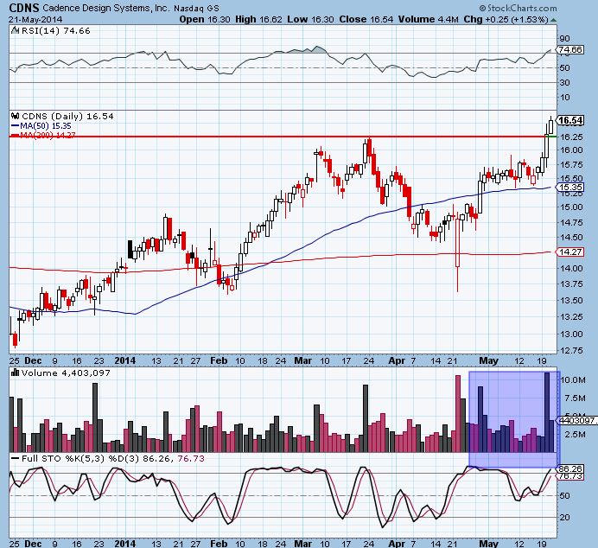This screenshot has height=548, width=598.
Task: Click the Volume 4.4M header value
Action: coord(429,19)
